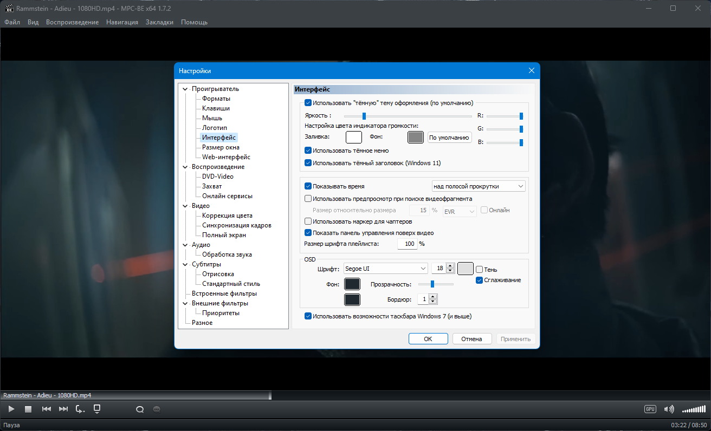
Task: Select Клавиши in settings tree
Action: pos(216,108)
